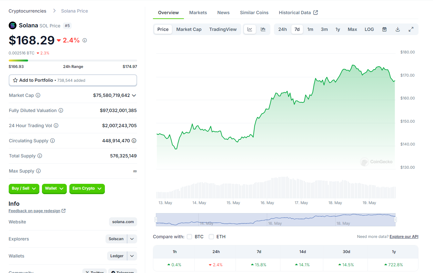
Task: Open the Max Supply info icon
Action: pos(38,171)
